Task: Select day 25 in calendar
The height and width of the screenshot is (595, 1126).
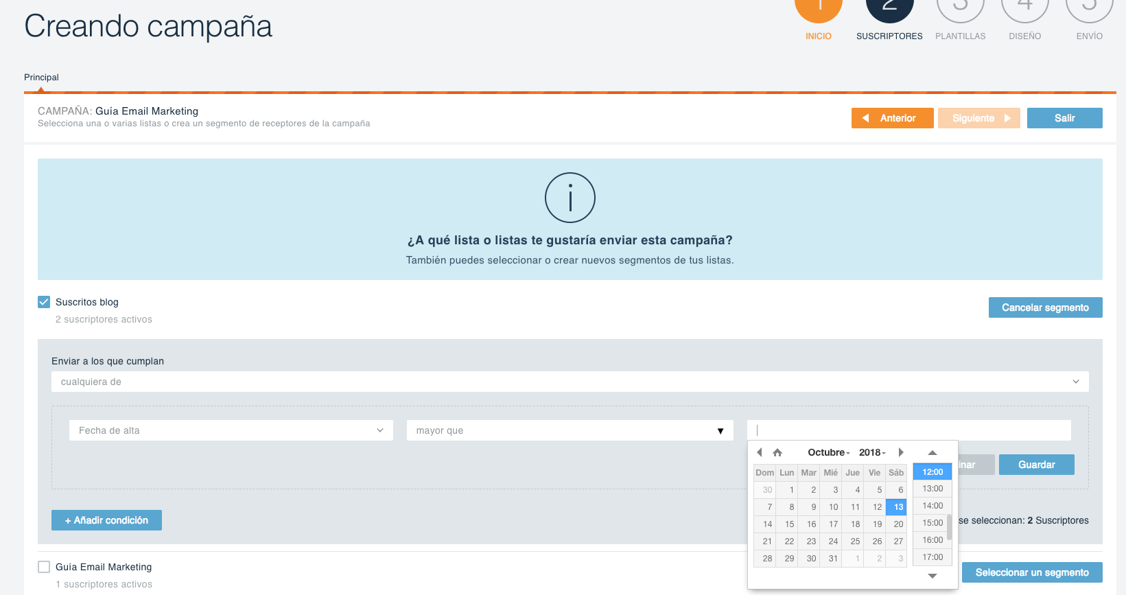Action: [853, 541]
